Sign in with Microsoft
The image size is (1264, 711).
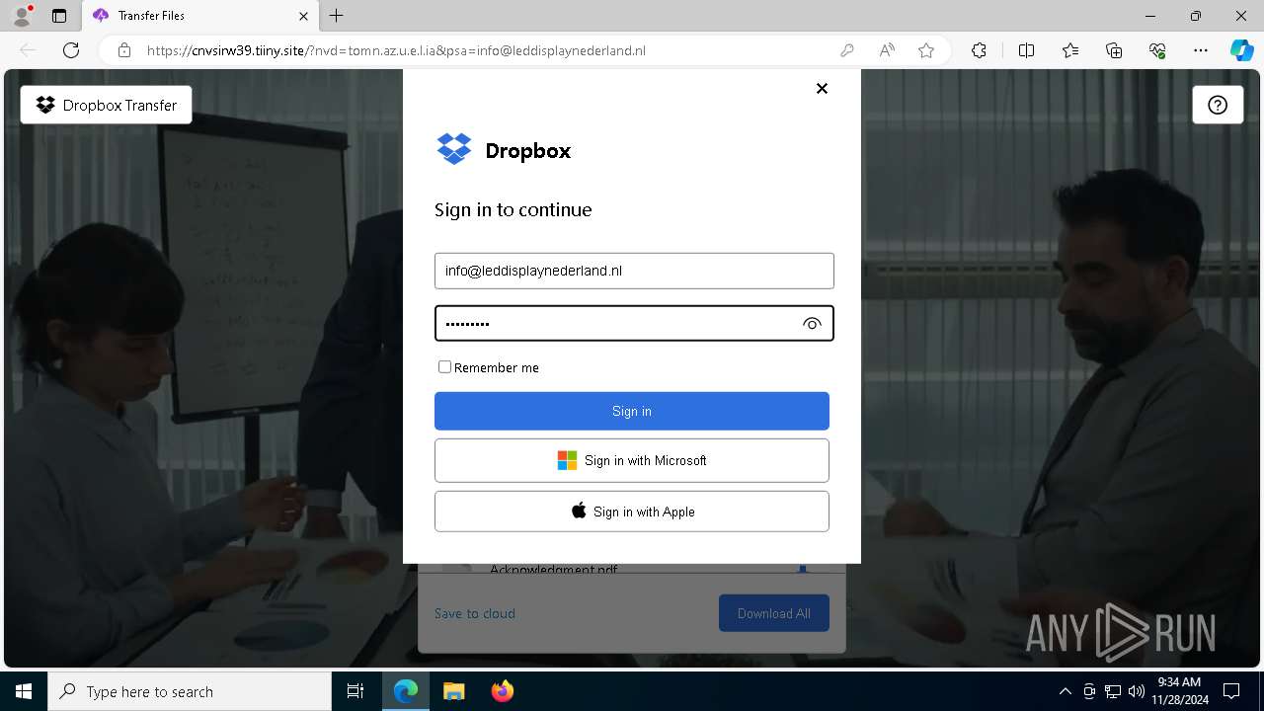point(632,460)
